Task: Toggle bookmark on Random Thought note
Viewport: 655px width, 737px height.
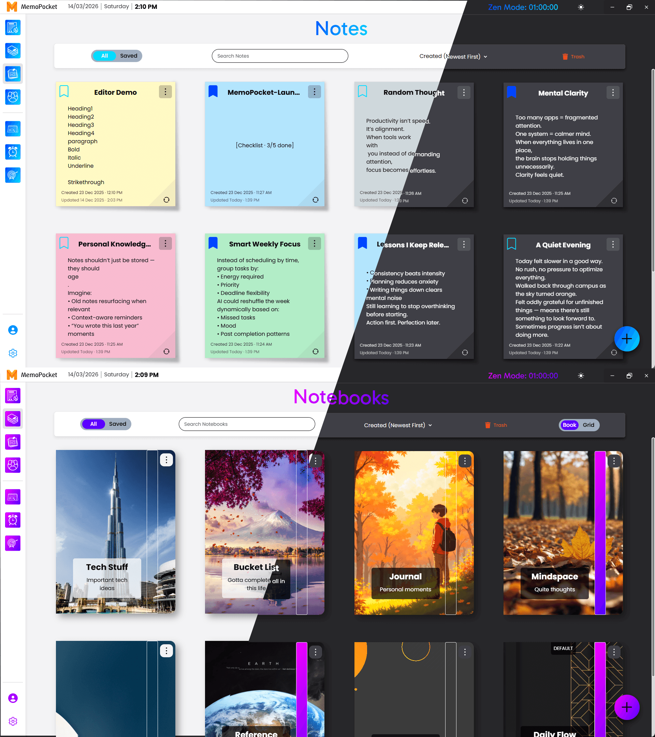Action: pos(362,91)
